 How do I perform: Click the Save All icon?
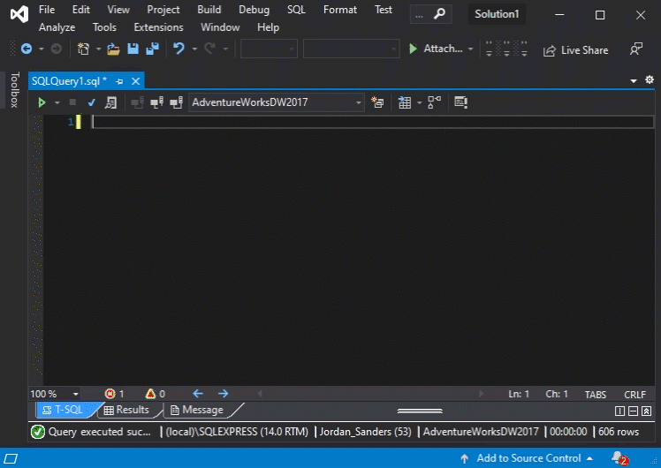152,49
